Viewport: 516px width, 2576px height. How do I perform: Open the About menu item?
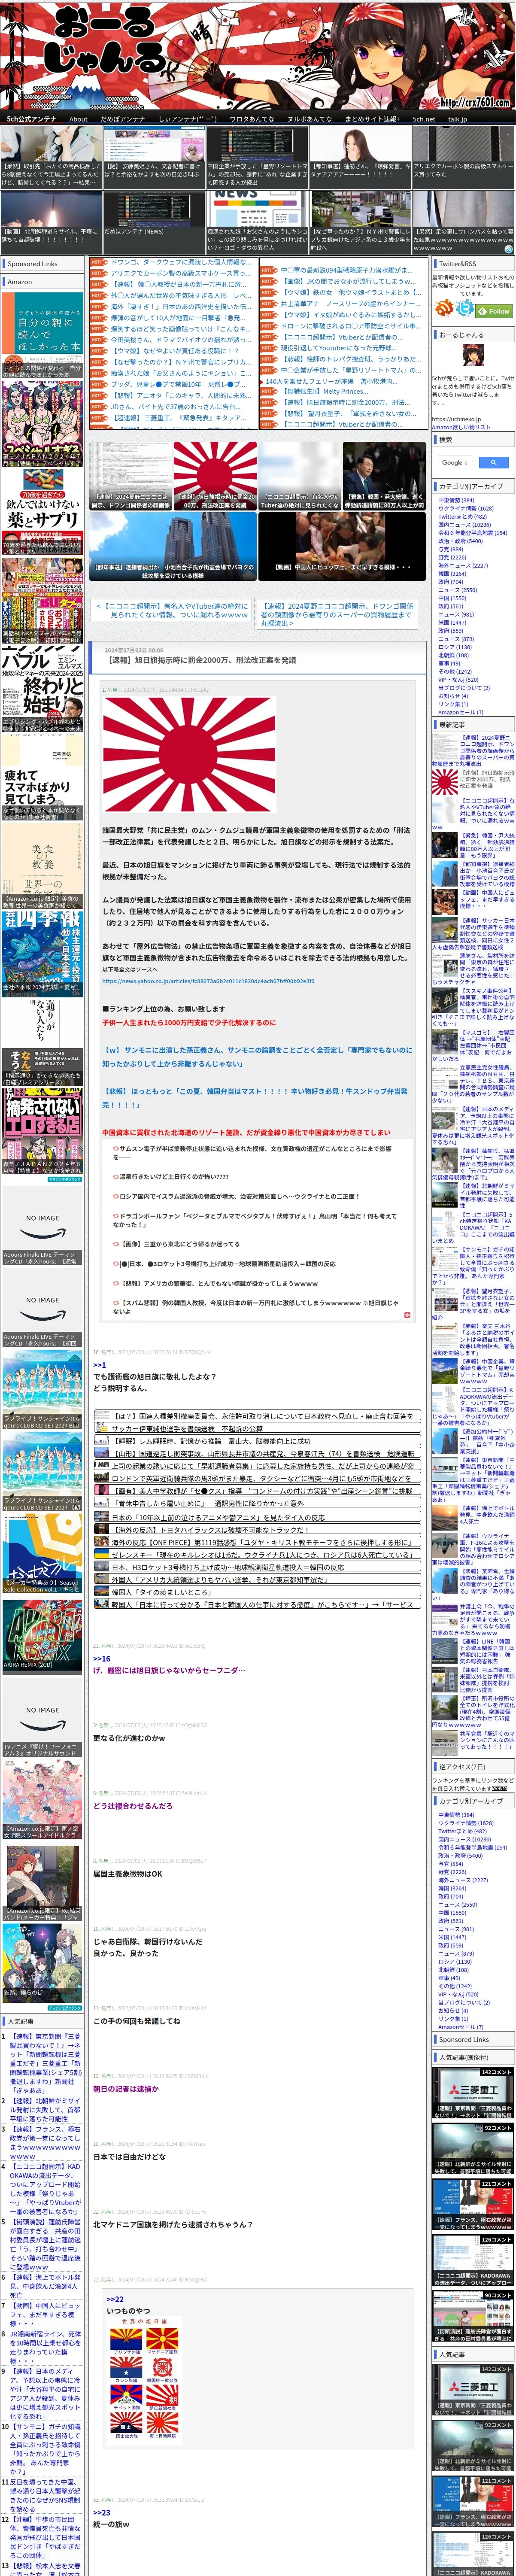(x=78, y=118)
